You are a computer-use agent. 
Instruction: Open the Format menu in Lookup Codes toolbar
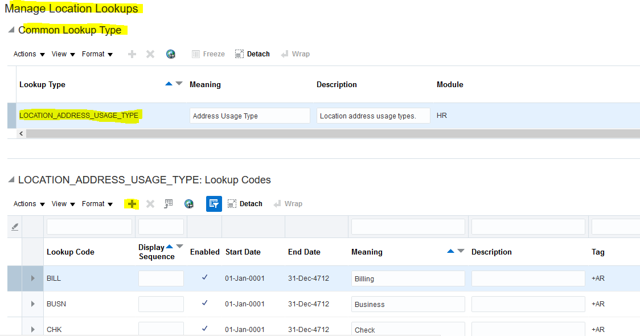pos(93,203)
